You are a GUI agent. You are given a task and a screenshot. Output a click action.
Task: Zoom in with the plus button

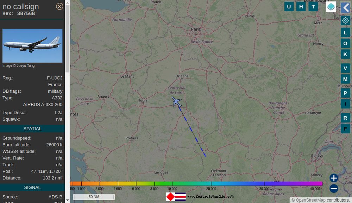coord(334,178)
